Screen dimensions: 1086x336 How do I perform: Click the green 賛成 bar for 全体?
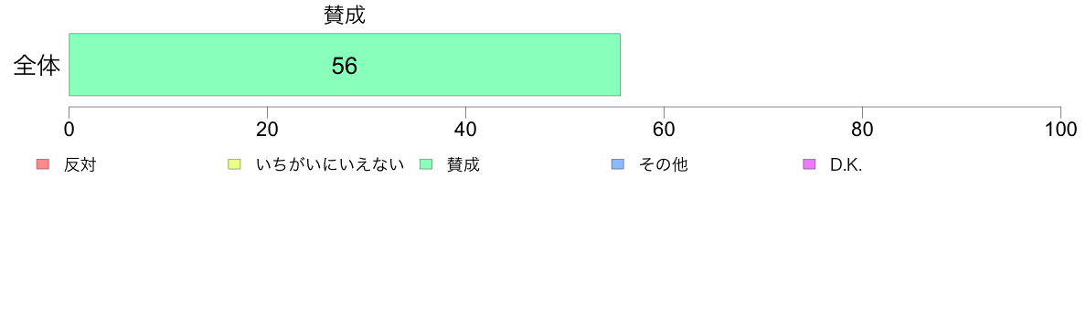coord(345,64)
